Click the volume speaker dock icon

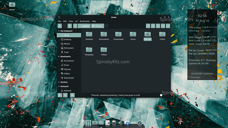(120, 123)
